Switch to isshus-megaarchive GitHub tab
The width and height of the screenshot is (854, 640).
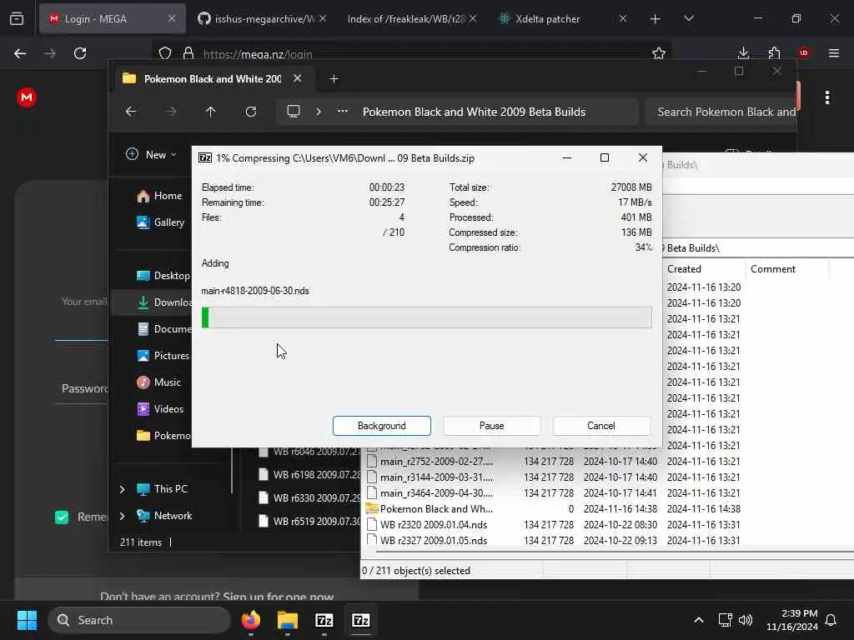(264, 19)
